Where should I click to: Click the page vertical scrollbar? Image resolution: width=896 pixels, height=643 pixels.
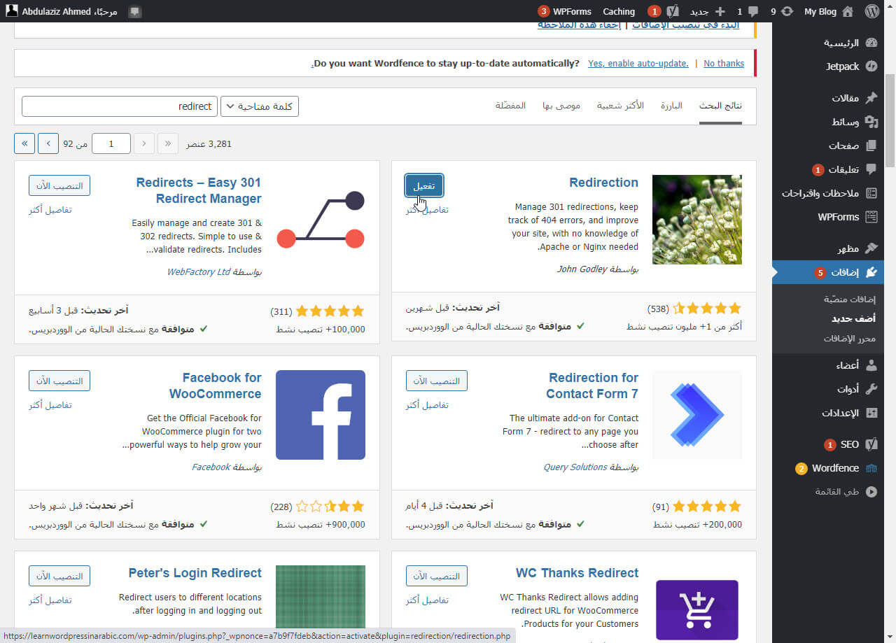click(x=890, y=119)
